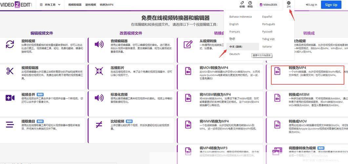Select Deutsch language
This screenshot has width=348, height=164.
coord(235,54)
